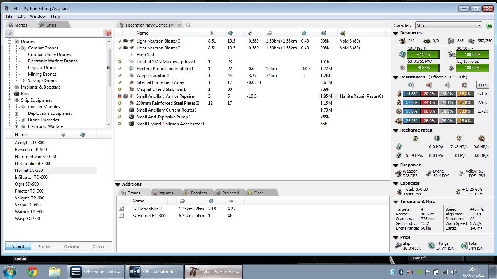497x279 pixels.
Task: Click the Bluetooth icon in system tray
Action: point(401,272)
